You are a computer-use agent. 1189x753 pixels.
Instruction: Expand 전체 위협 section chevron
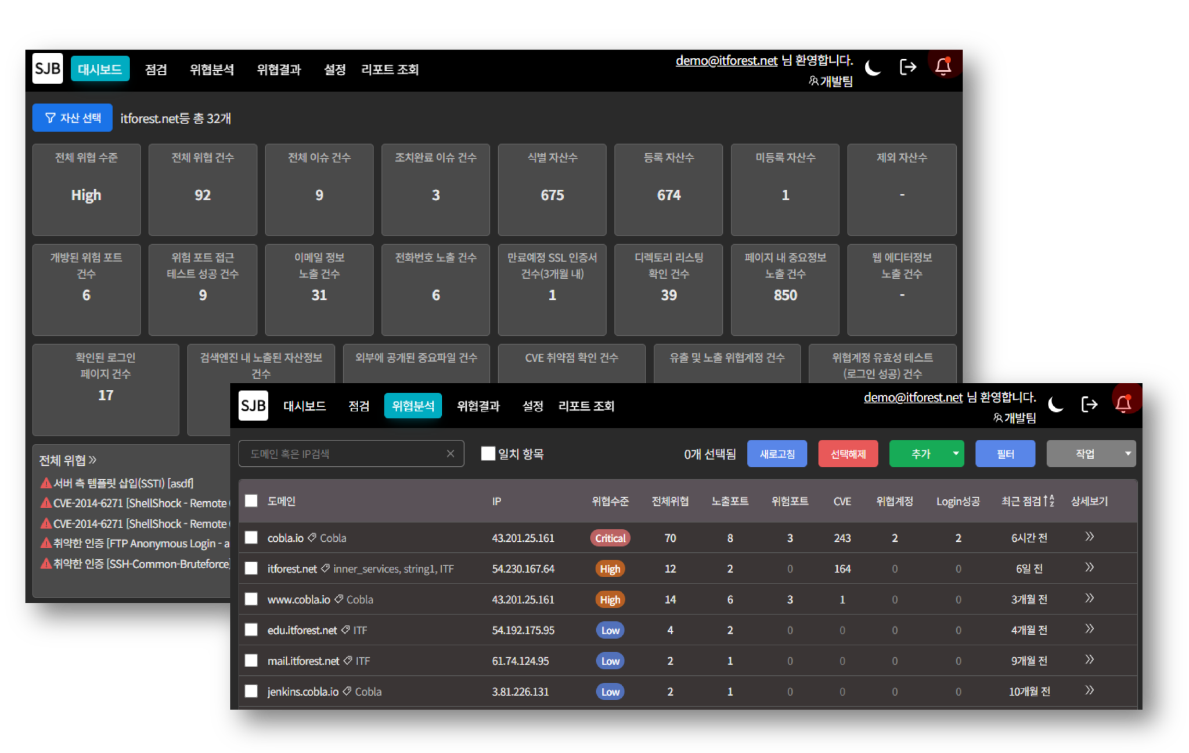click(93, 460)
